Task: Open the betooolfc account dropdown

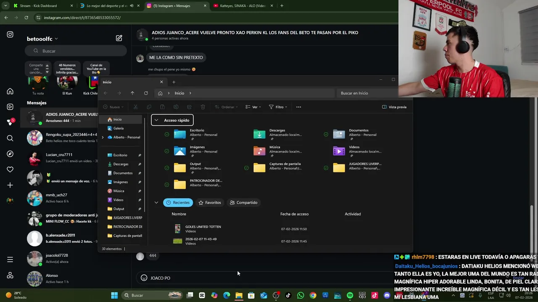Action: 42,39
